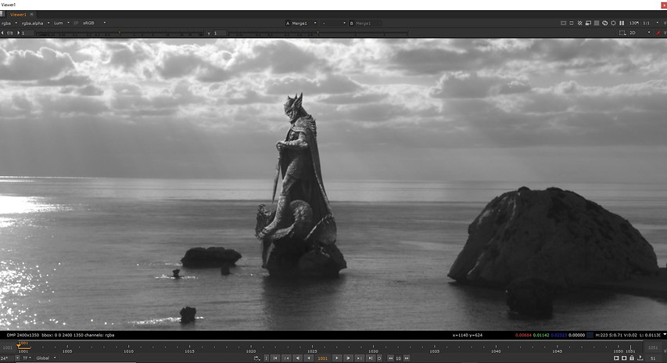The image size is (667, 363).
Task: Open the 2D view mode dropdown
Action: point(640,33)
